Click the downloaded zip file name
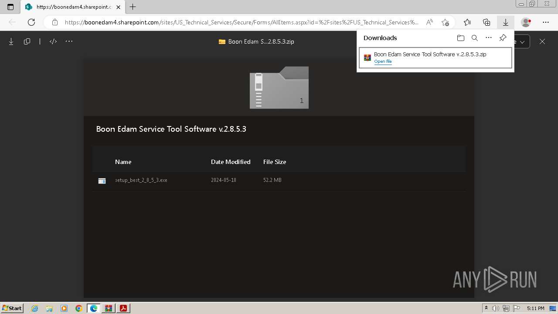Viewport: 558px width, 314px height. 430,54
